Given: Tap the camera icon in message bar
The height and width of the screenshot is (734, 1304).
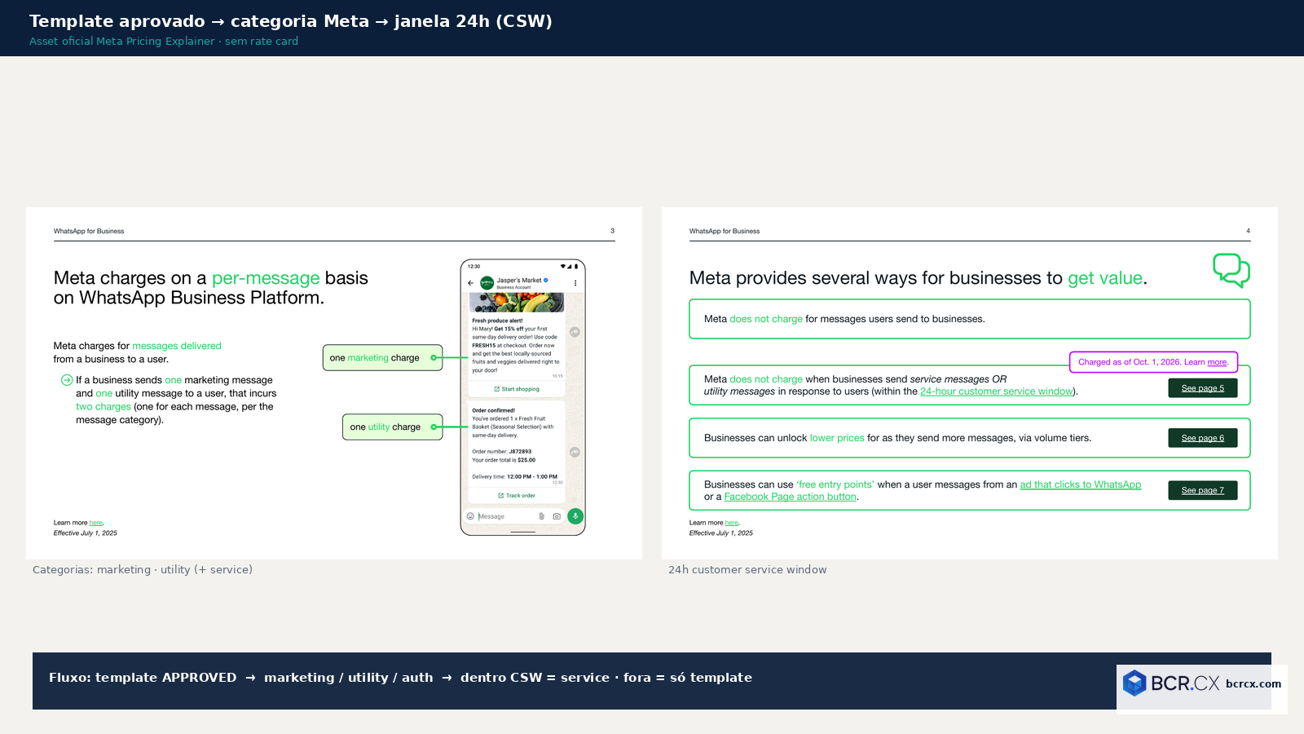Looking at the screenshot, I should [x=557, y=516].
